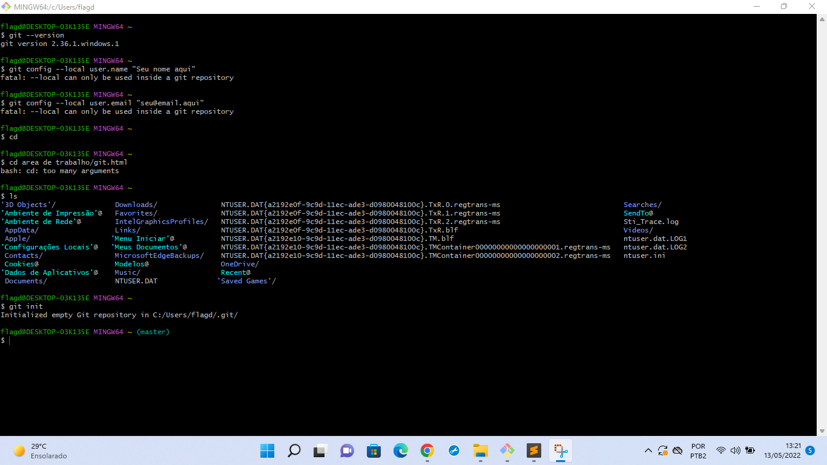Viewport: 827px width, 465px height.
Task: Open File Explorer from the taskbar
Action: pyautogui.click(x=480, y=450)
